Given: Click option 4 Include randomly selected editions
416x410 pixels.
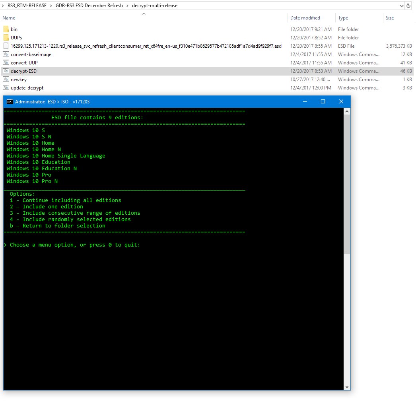Looking at the screenshot, I should [70, 220].
